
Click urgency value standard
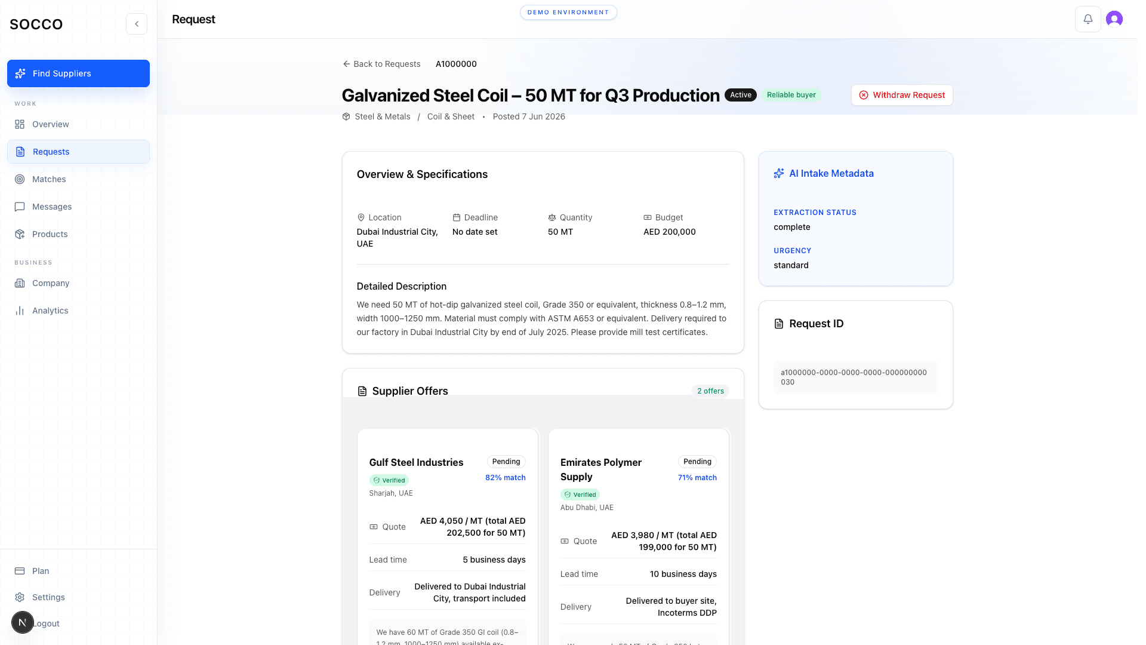[791, 265]
